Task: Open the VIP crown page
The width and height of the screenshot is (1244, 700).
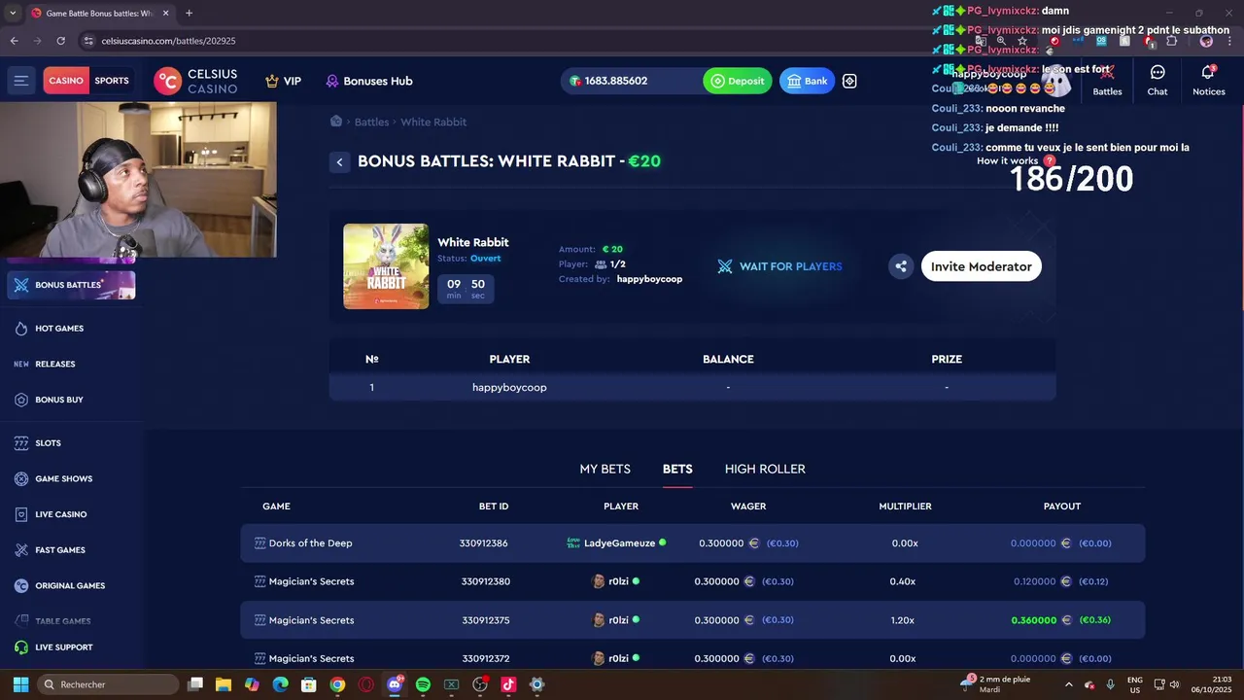Action: (283, 81)
